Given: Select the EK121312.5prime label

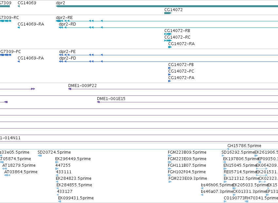Looking at the screenshot, I should [x=241, y=178].
